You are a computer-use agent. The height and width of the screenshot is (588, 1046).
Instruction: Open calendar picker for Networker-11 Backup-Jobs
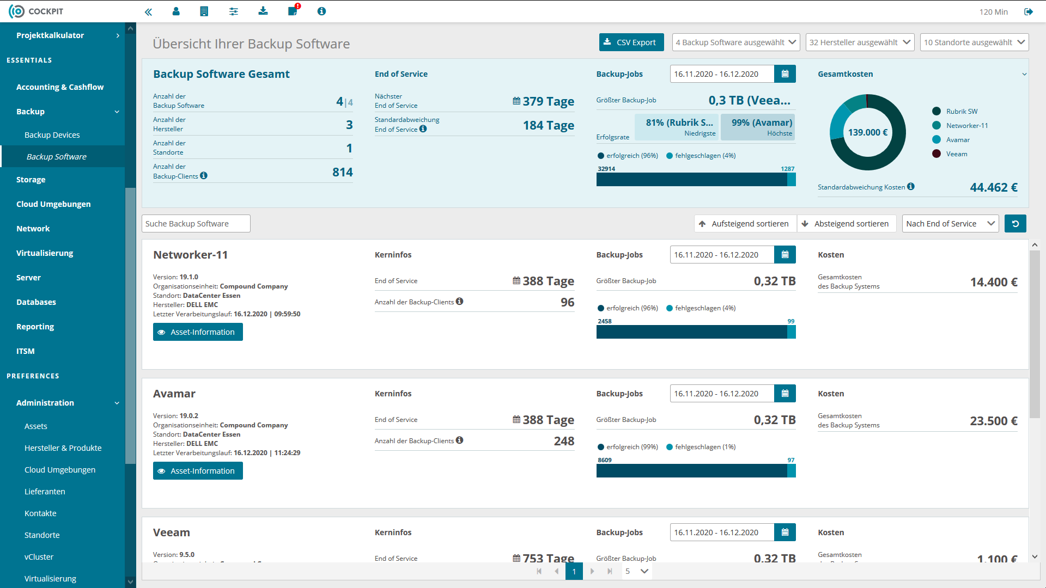[785, 255]
